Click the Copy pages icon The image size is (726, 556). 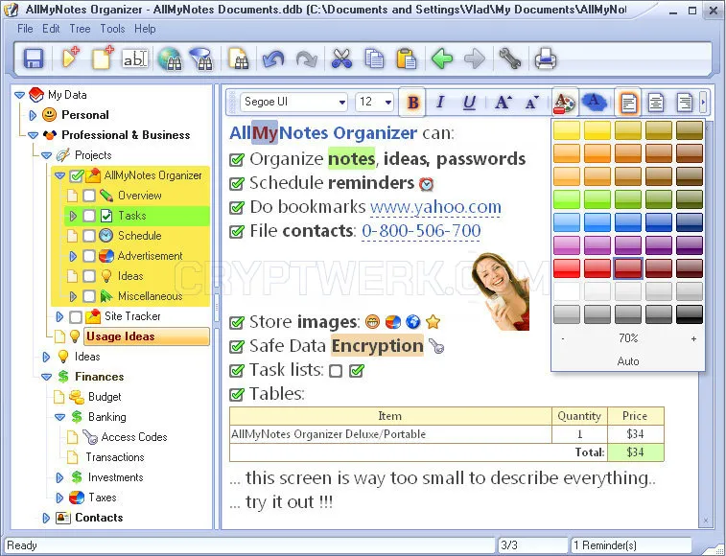click(x=374, y=59)
